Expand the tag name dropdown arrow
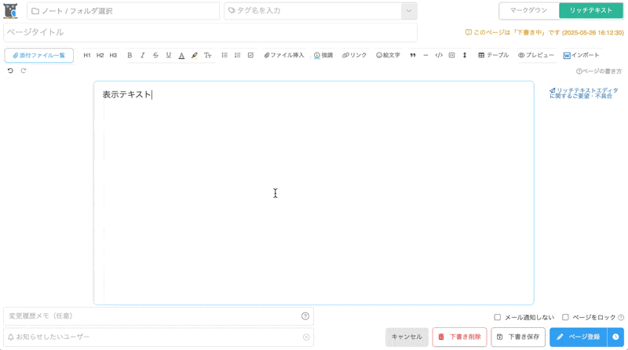The image size is (628, 350). [408, 11]
